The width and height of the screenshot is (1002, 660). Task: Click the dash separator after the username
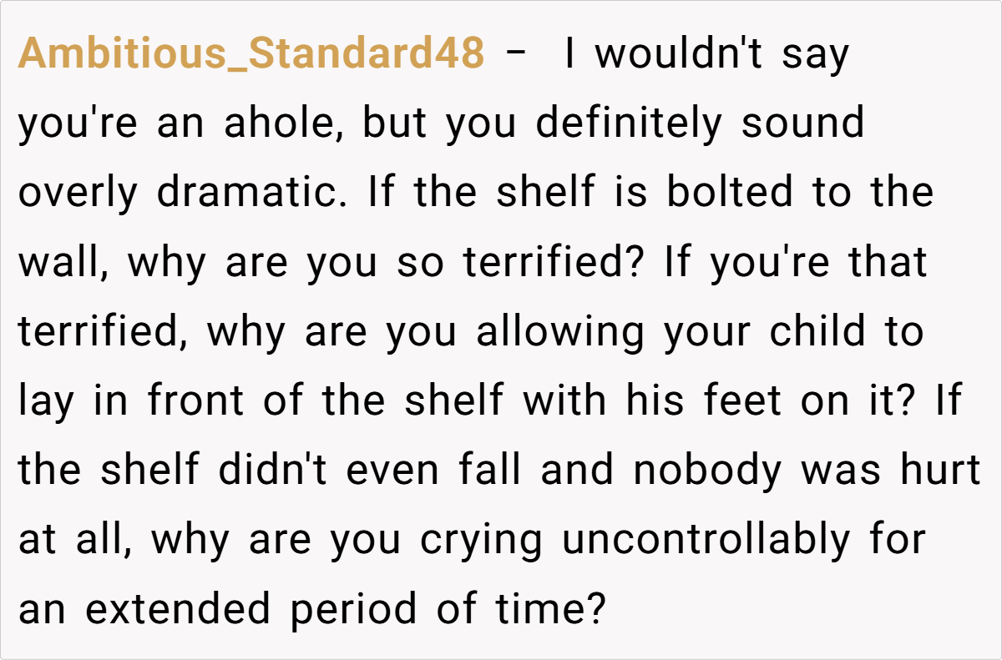pyautogui.click(x=517, y=54)
